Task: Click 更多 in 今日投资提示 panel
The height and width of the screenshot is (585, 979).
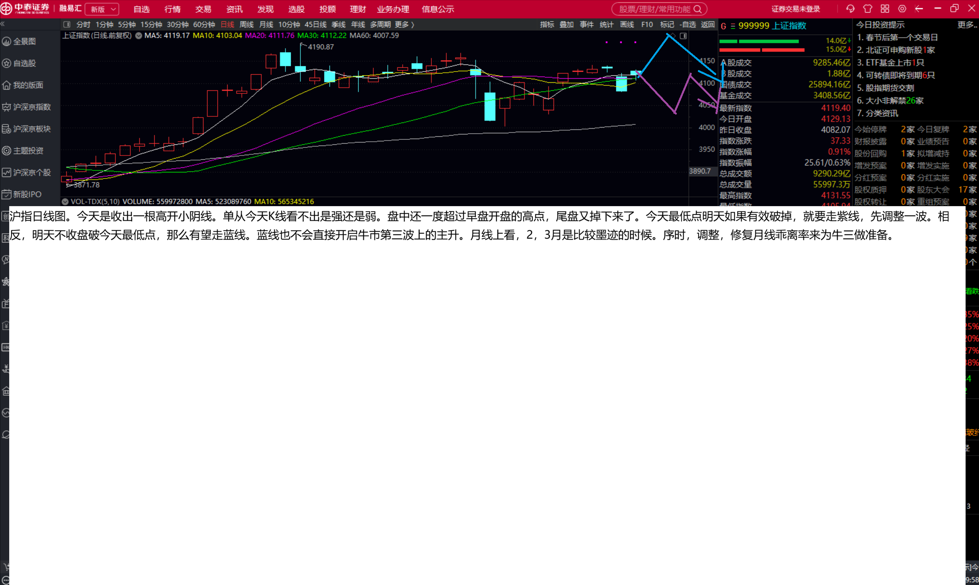Action: coord(967,25)
